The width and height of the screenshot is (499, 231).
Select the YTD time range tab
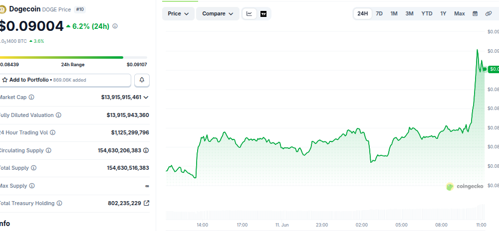pos(427,13)
